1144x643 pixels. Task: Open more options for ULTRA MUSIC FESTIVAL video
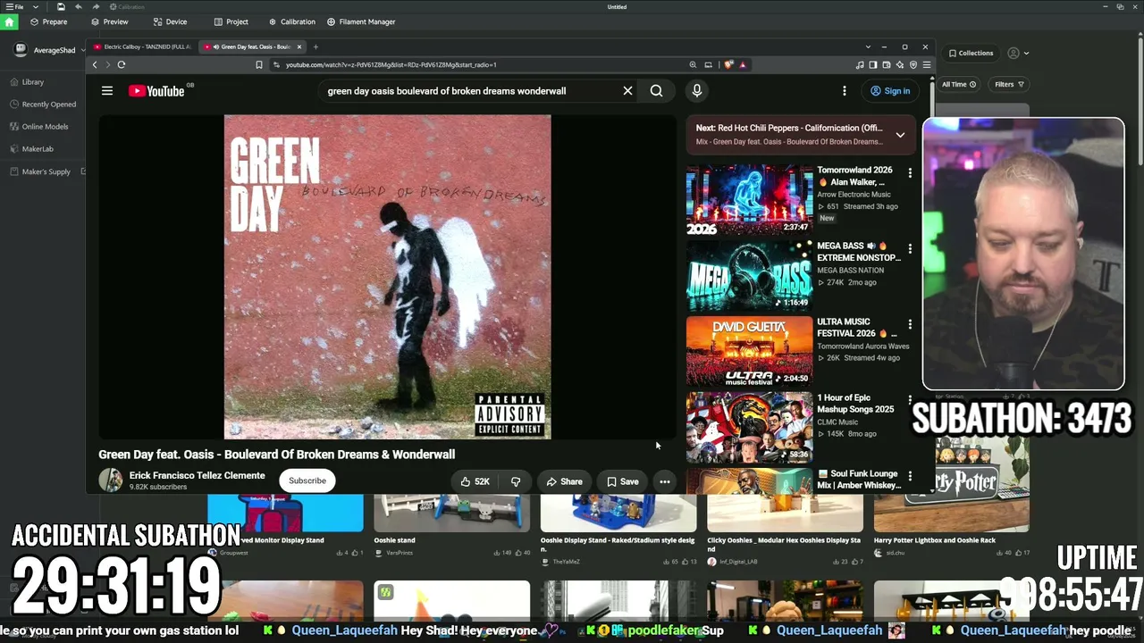(910, 324)
